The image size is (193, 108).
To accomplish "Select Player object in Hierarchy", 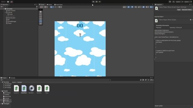I will (x=9, y=23).
